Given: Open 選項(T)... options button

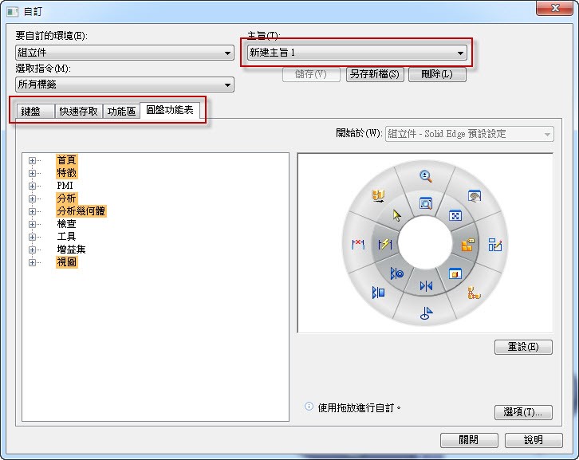Looking at the screenshot, I should 523,412.
